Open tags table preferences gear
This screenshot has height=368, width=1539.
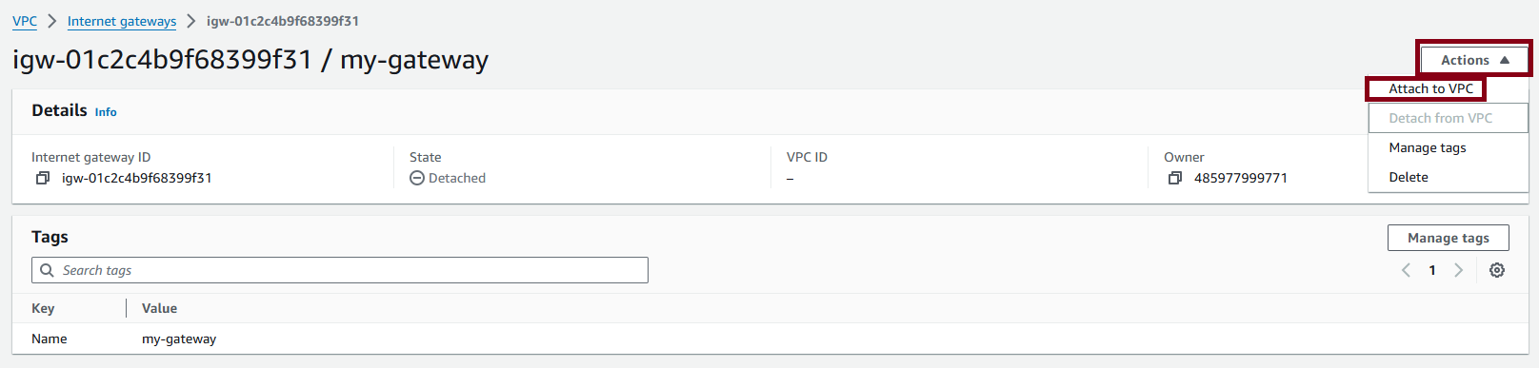(1497, 270)
